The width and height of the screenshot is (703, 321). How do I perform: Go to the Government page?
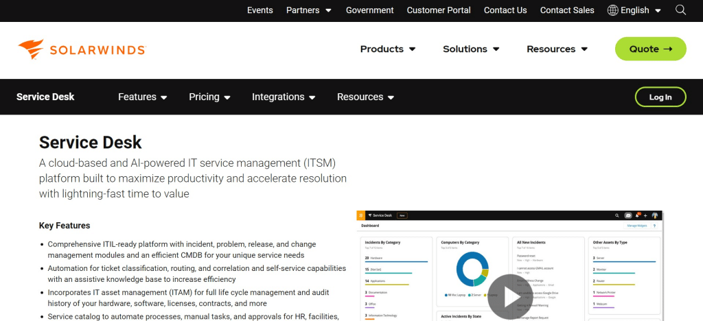point(369,10)
